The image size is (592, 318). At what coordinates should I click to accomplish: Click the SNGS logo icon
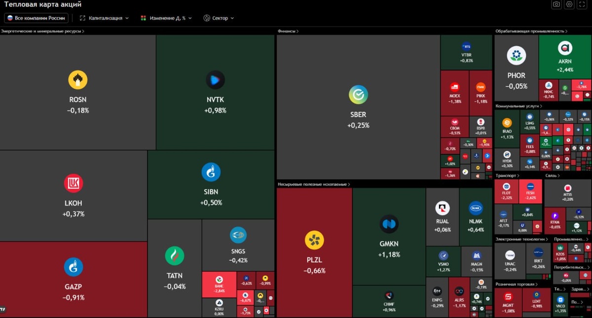coord(238,235)
